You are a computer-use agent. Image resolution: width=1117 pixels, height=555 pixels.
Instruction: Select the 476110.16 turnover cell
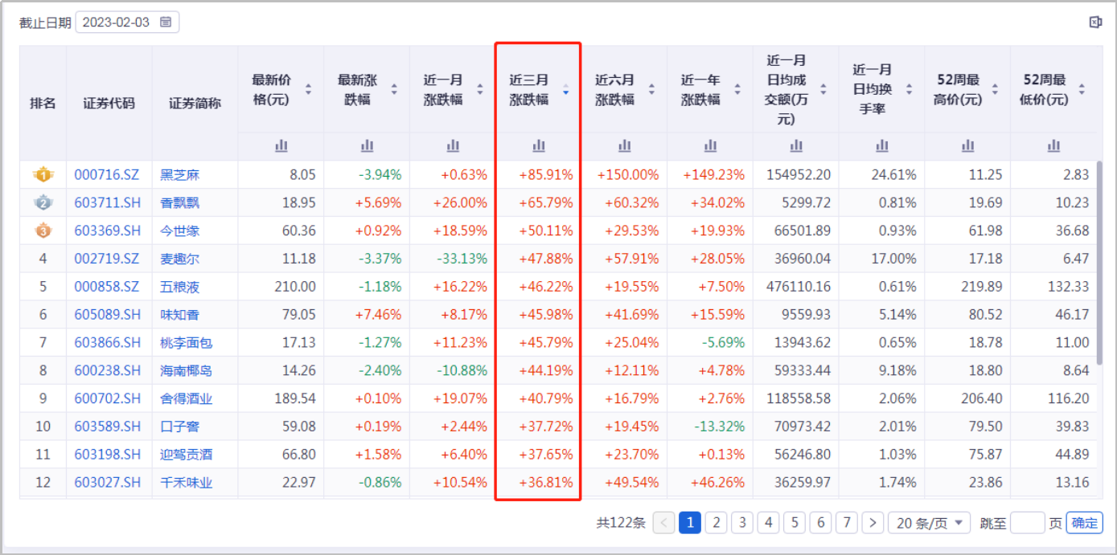(797, 287)
